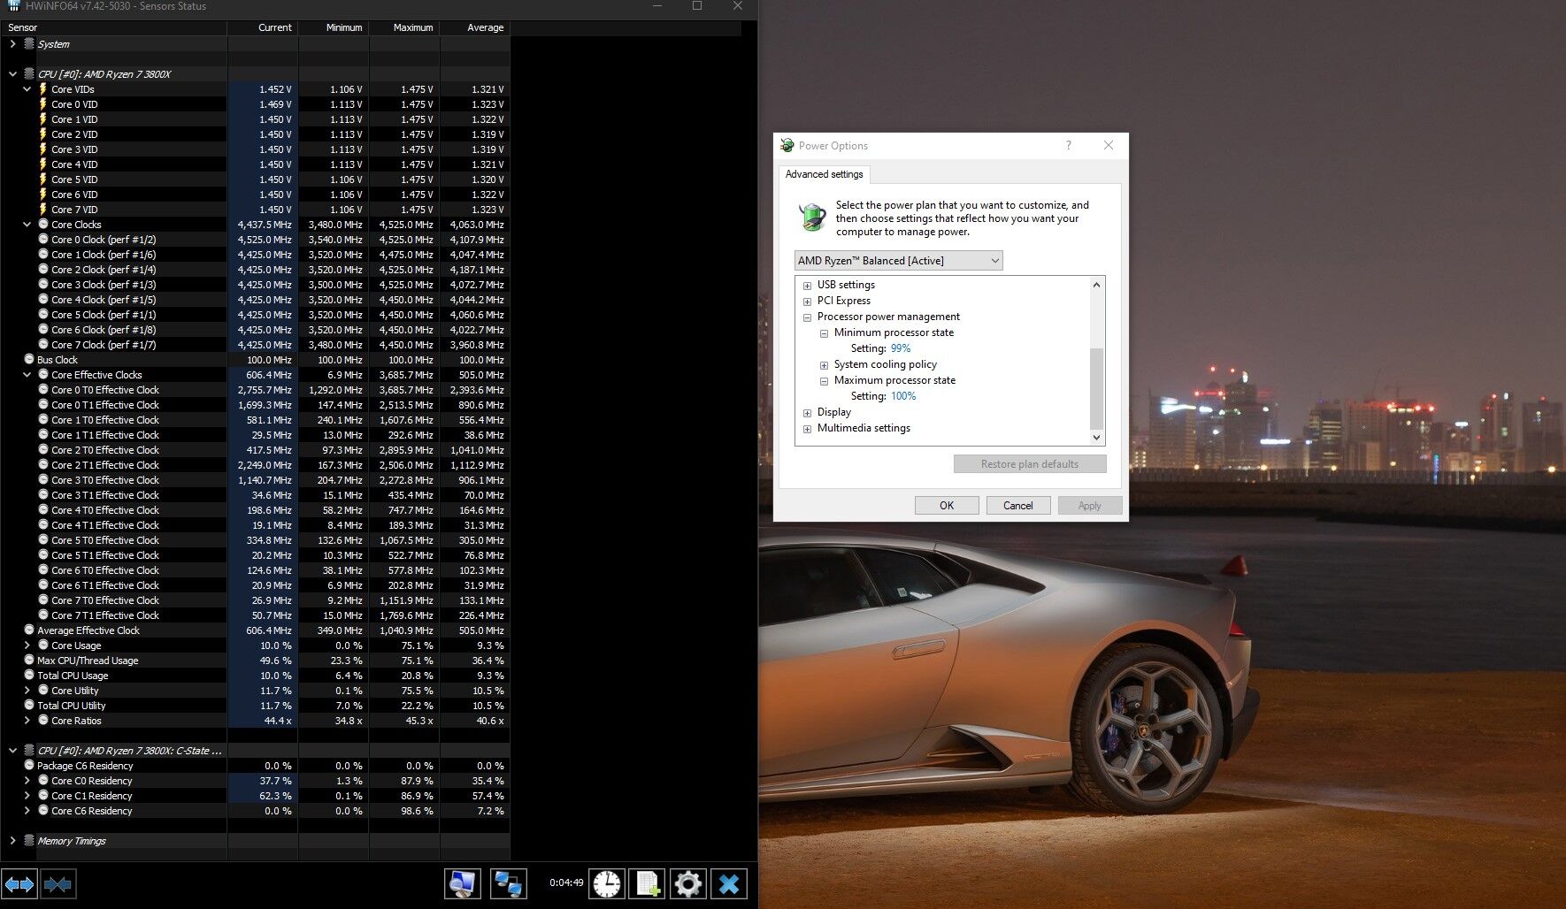Click the Core 0 VID lightning icon
This screenshot has height=909, width=1566.
point(42,104)
